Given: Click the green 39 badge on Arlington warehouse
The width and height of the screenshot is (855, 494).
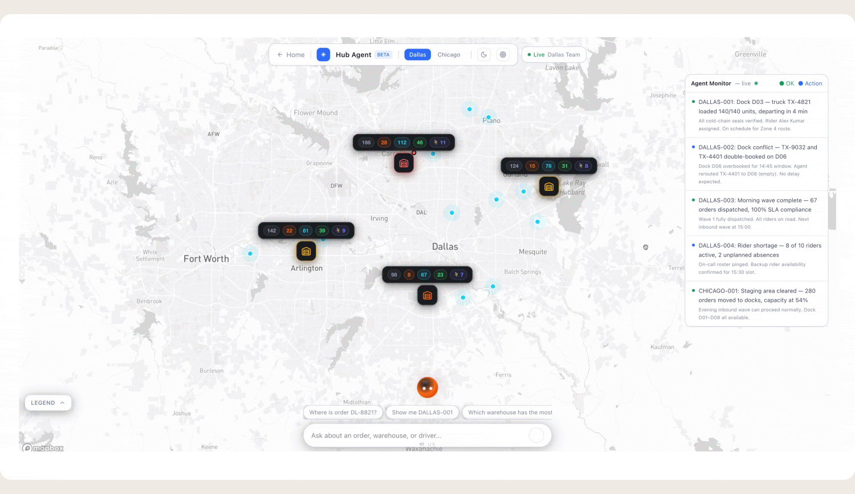Looking at the screenshot, I should point(322,230).
